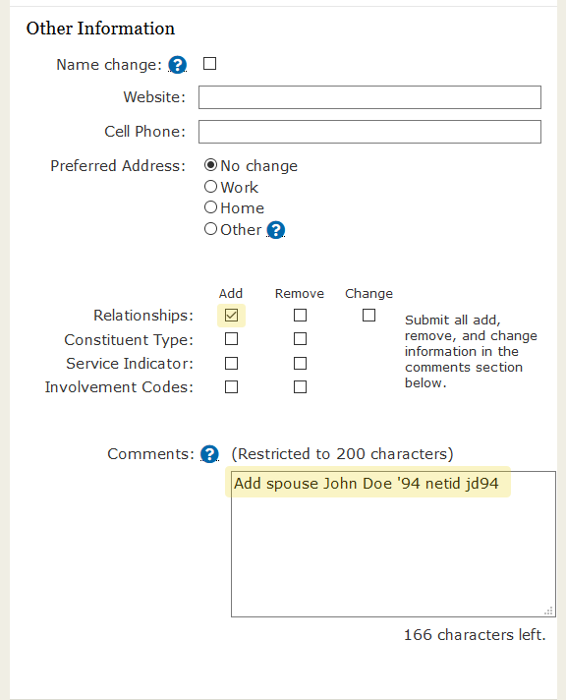Uncheck the Relationships Add checkbox
The height and width of the screenshot is (700, 566).
coord(231,316)
